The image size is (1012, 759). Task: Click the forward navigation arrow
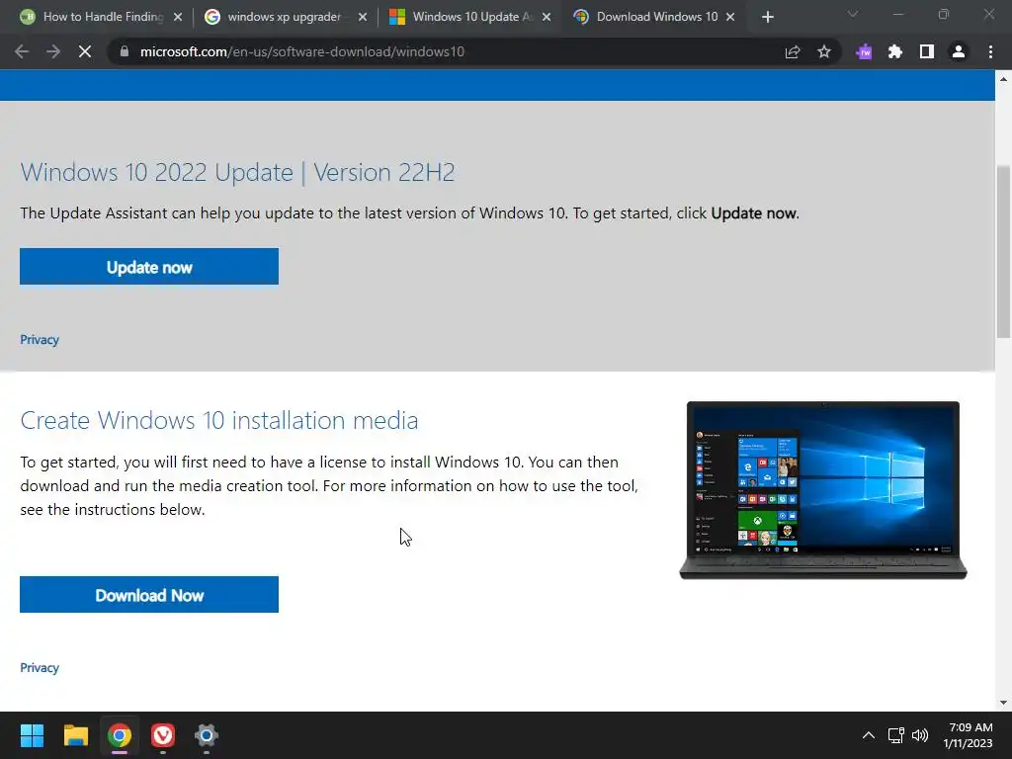coord(53,51)
